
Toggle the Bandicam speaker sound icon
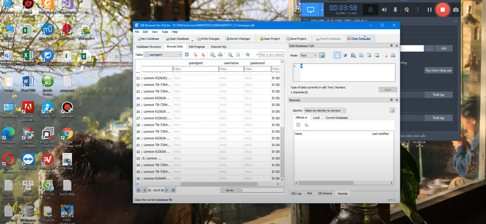(x=384, y=10)
